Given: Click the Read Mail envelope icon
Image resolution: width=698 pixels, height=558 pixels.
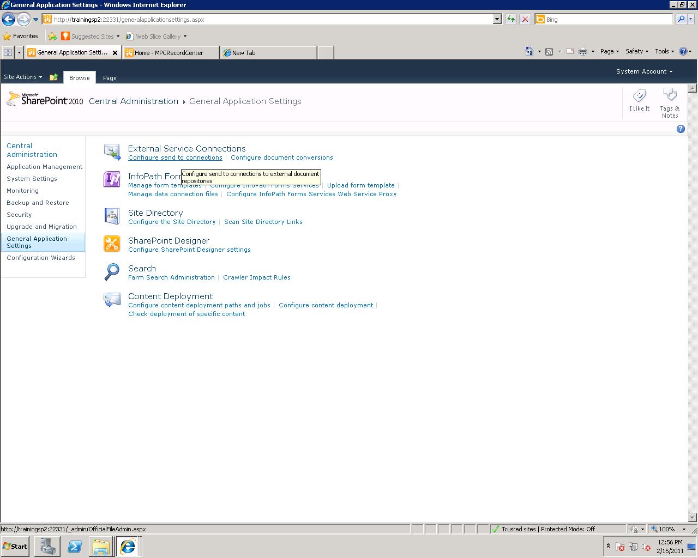Looking at the screenshot, I should 570,51.
